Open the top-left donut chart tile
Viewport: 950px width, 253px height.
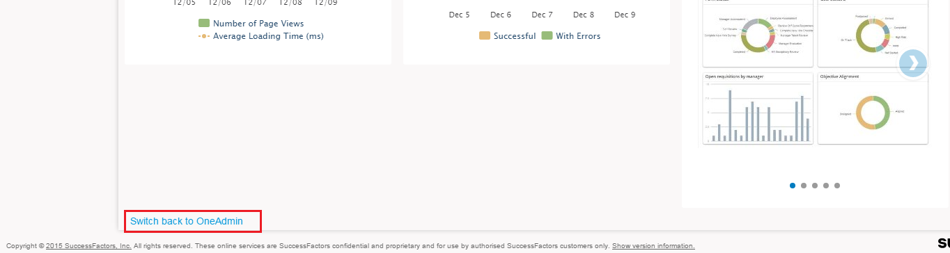point(758,33)
